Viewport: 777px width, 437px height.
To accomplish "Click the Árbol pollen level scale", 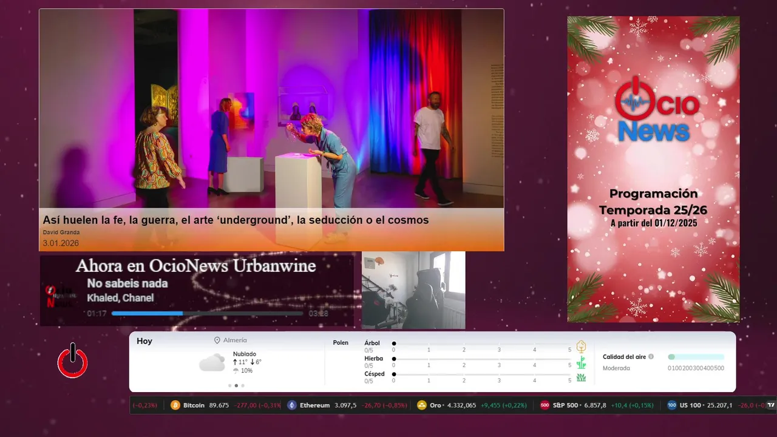I will [482, 347].
